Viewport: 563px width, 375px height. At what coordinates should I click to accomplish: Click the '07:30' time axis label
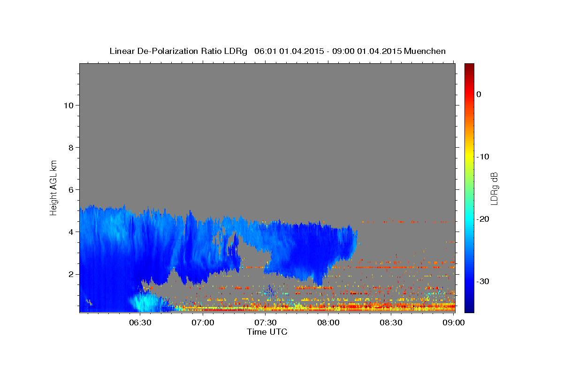[x=266, y=322]
